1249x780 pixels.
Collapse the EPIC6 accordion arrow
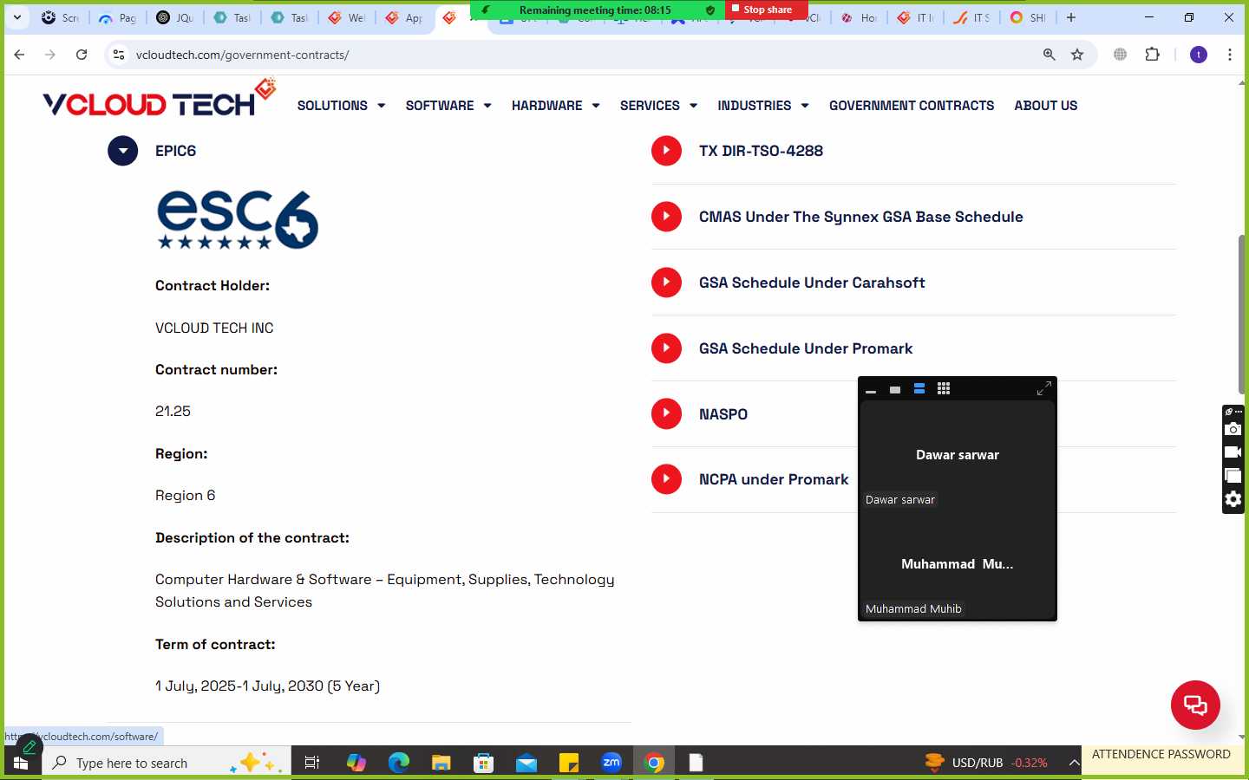point(122,151)
